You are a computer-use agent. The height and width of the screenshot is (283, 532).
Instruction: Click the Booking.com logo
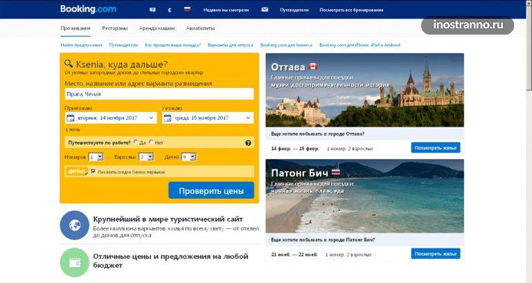click(x=88, y=9)
